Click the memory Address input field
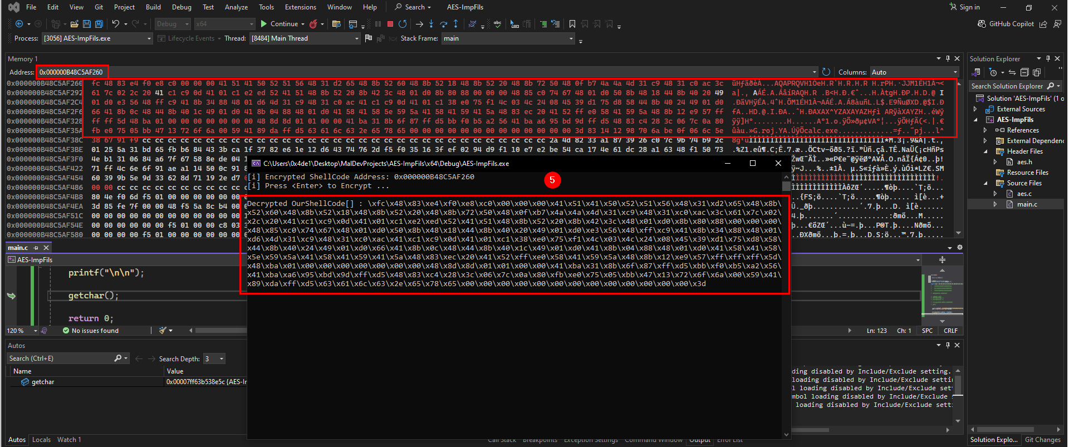Image resolution: width=1069 pixels, height=447 pixels. point(426,72)
